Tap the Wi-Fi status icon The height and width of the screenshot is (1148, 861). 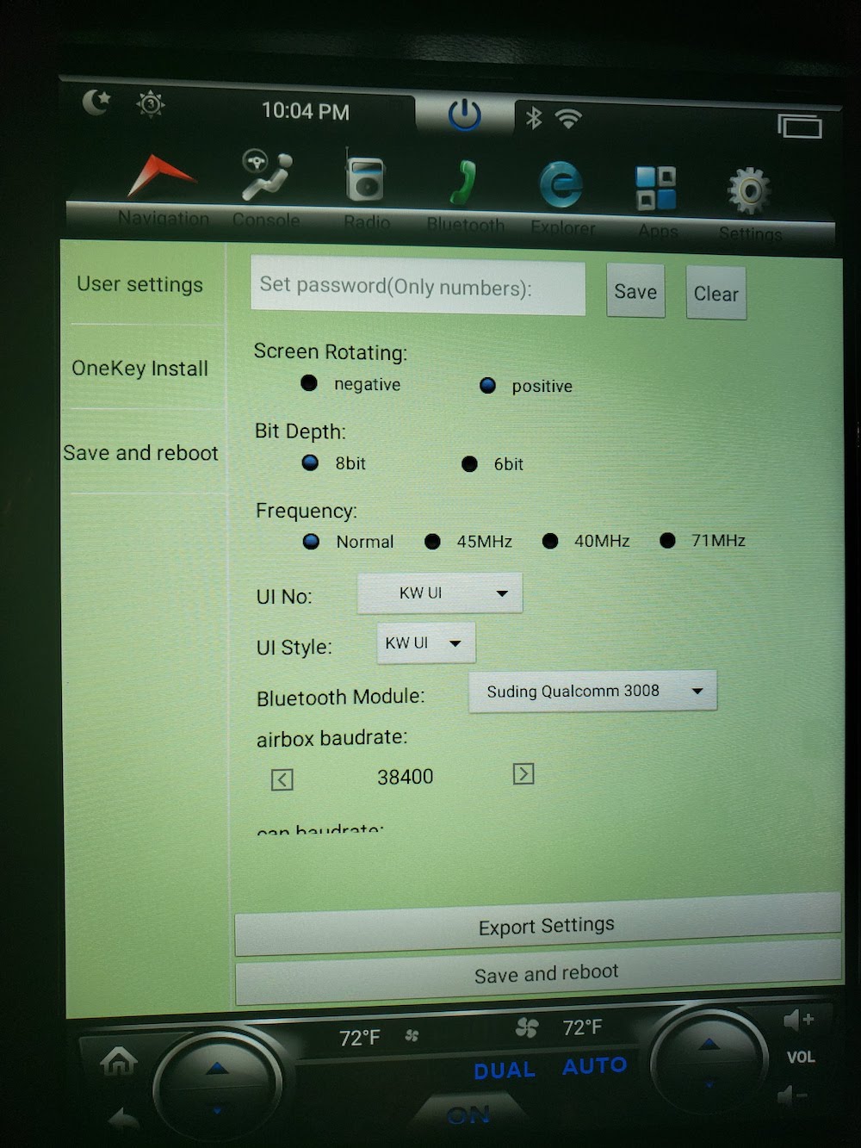568,118
